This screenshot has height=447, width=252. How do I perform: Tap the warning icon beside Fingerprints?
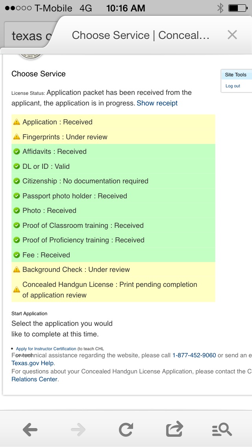point(17,137)
